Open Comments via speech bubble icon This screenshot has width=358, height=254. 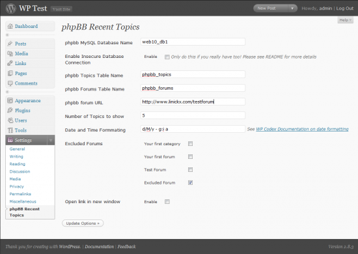point(10,83)
